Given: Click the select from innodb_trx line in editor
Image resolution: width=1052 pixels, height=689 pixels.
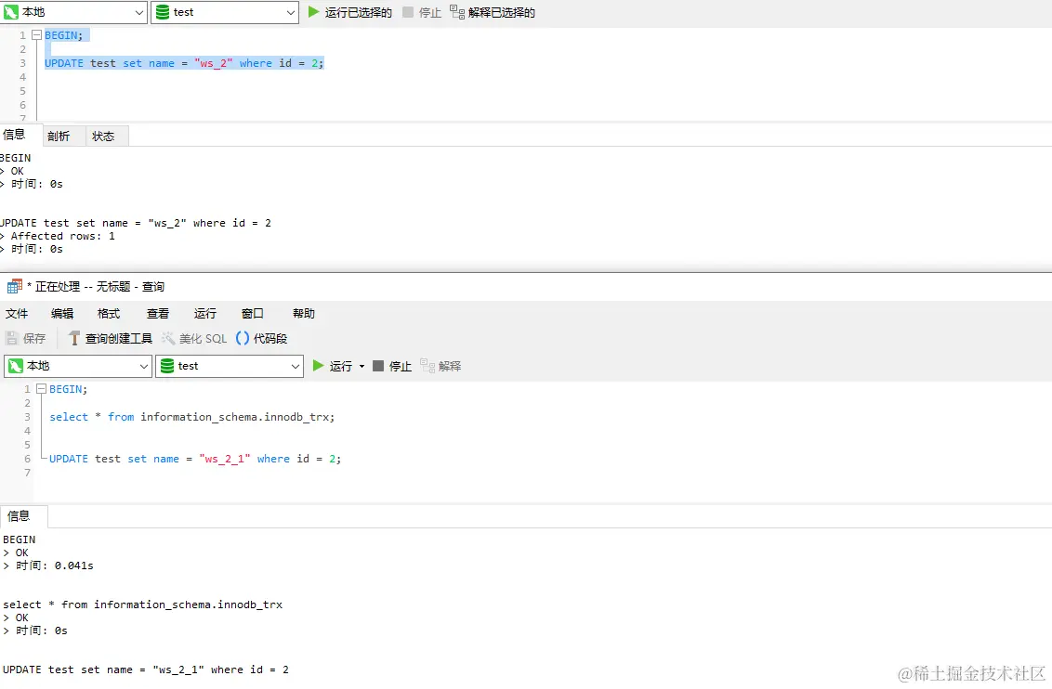Looking at the screenshot, I should pos(191,417).
